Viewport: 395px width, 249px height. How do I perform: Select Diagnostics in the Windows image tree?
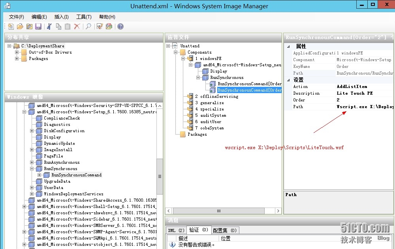(x=57, y=124)
